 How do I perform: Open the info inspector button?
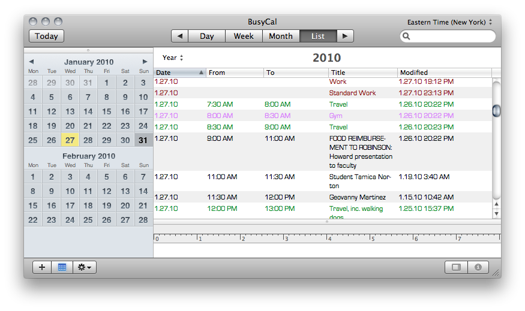(x=478, y=267)
